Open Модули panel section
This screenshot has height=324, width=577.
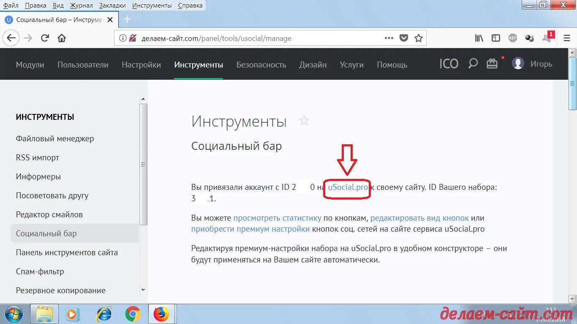[x=30, y=65]
